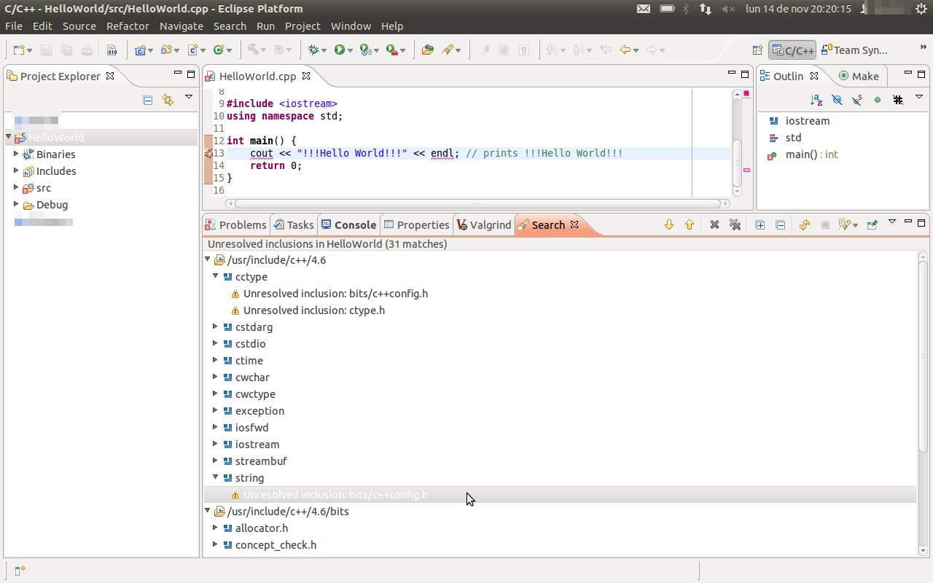Click Show Next Match down arrow
This screenshot has width=933, height=583.
[x=669, y=225]
